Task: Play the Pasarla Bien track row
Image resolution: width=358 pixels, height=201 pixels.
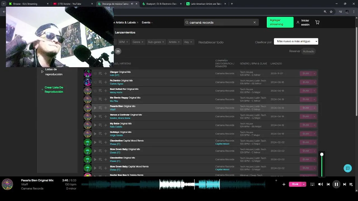Action: [x=95, y=108]
